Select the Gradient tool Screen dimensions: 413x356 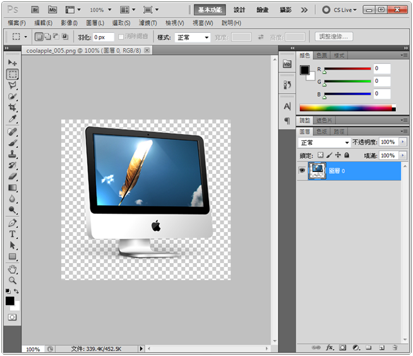(x=12, y=188)
